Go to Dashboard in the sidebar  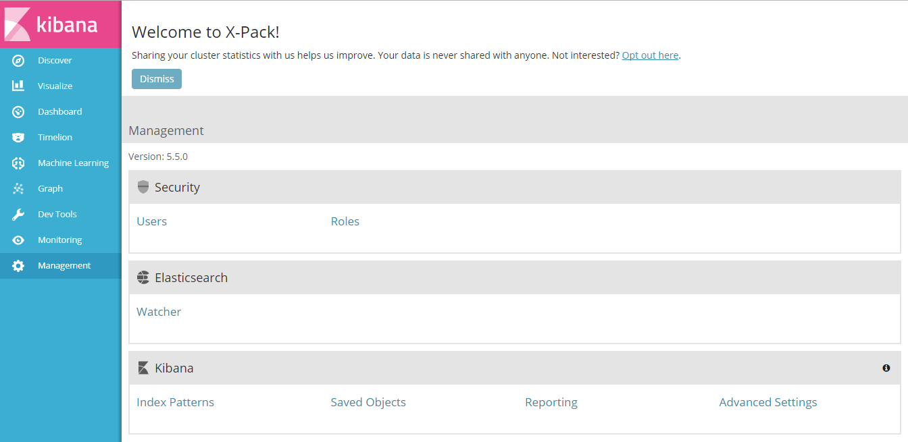coord(61,111)
